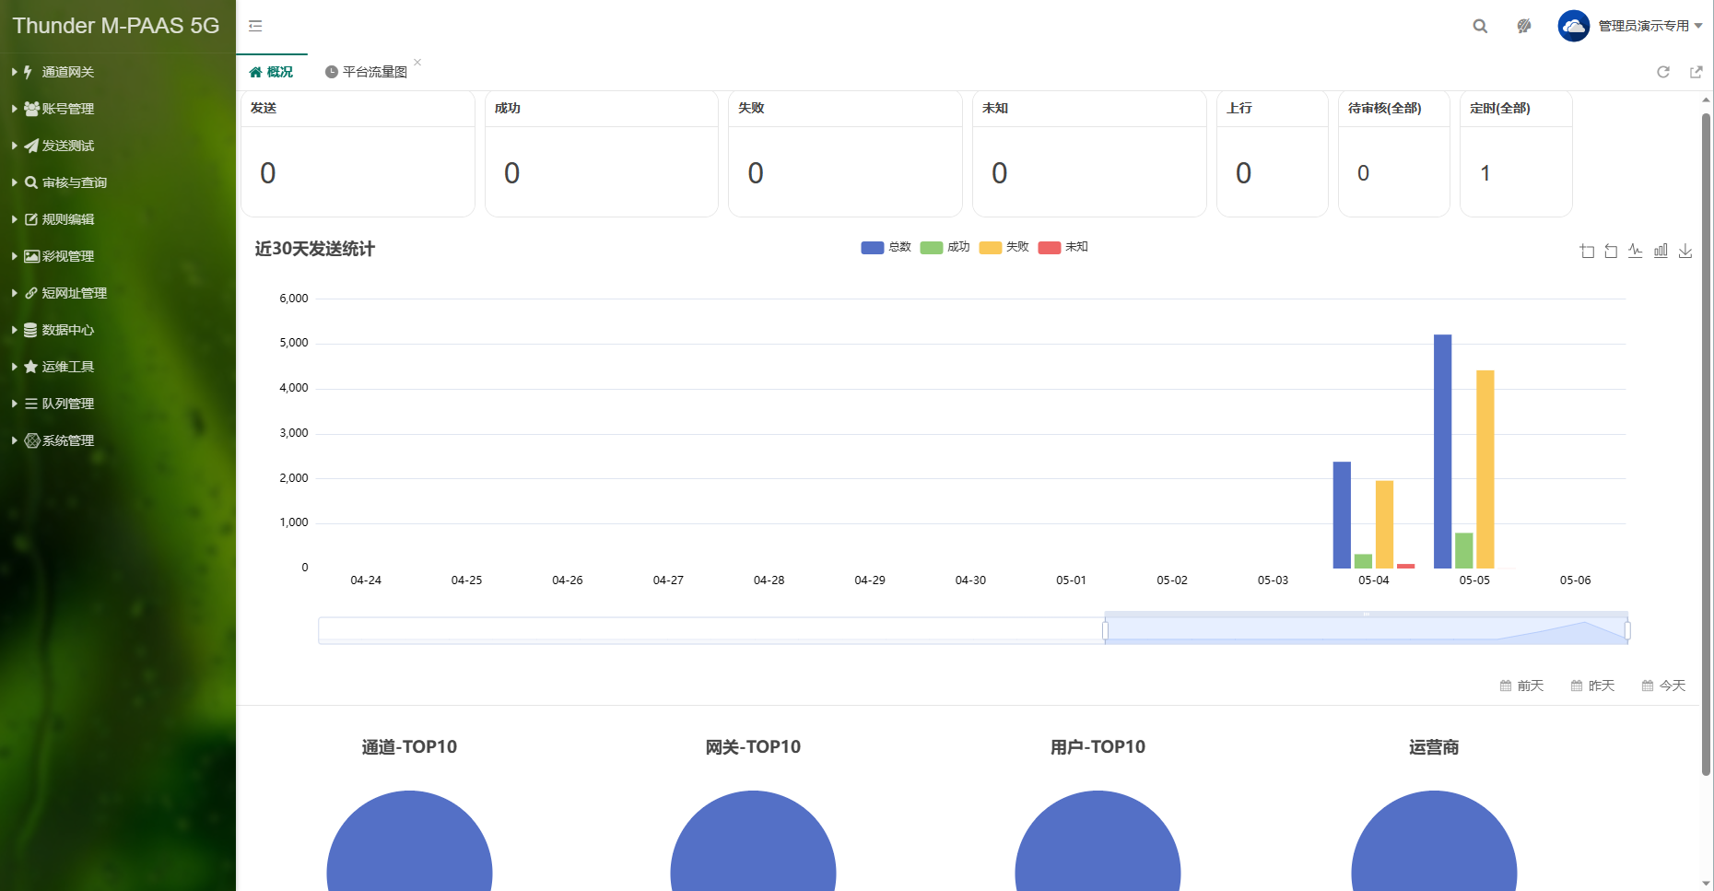
Task: Expand 规则编辑 menu arrow
Action: point(15,219)
